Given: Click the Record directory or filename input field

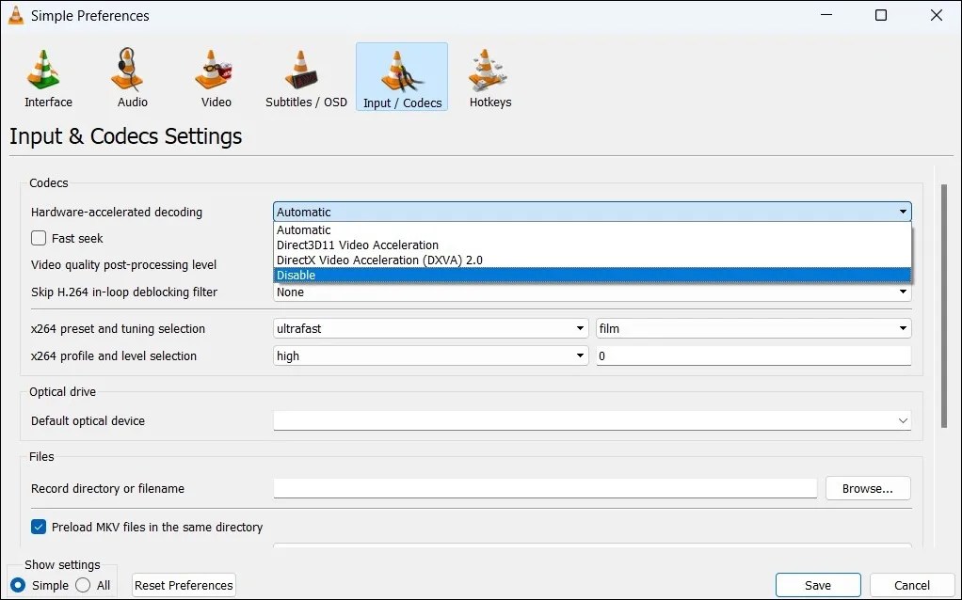Looking at the screenshot, I should tap(544, 488).
